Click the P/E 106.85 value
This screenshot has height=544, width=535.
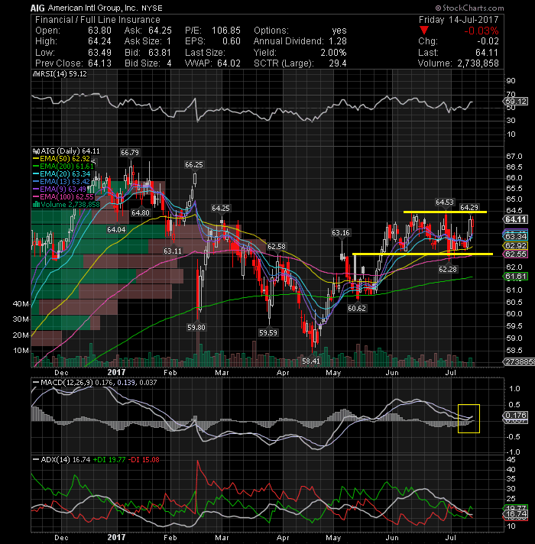tap(226, 31)
